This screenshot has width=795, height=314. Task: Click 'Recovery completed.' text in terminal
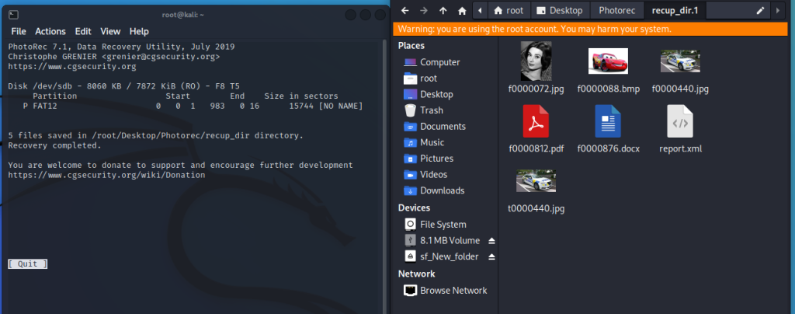coord(55,145)
